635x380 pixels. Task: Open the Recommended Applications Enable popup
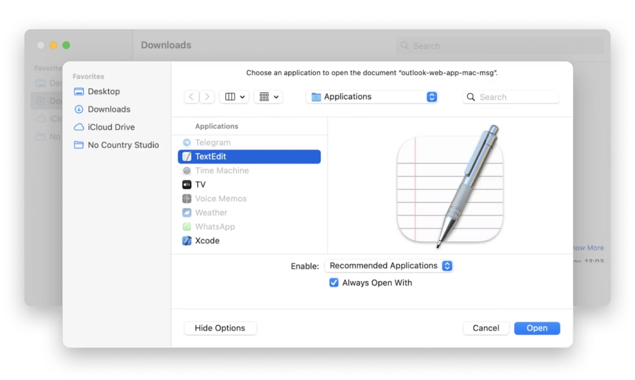point(389,266)
